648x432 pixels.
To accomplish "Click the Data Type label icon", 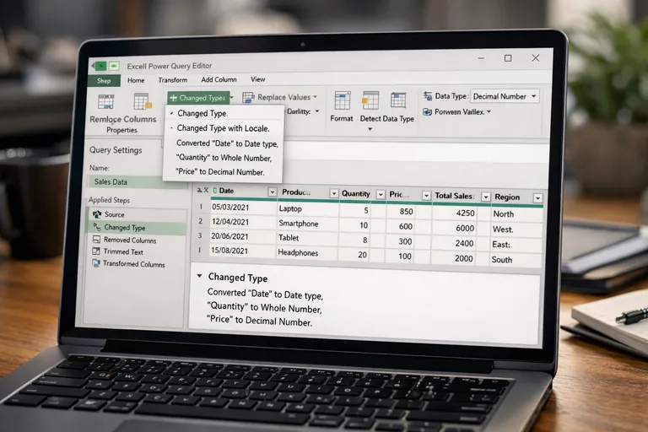I will [x=428, y=96].
